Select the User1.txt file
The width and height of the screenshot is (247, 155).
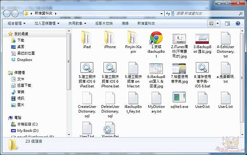click(226, 100)
